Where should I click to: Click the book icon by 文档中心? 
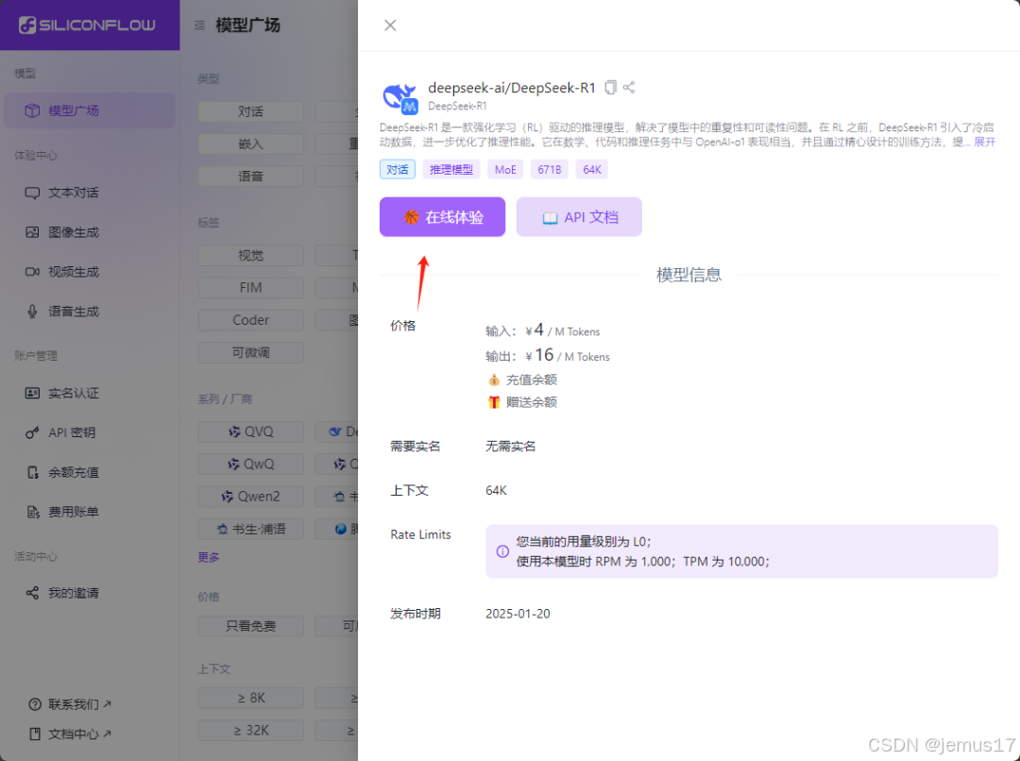(x=35, y=734)
